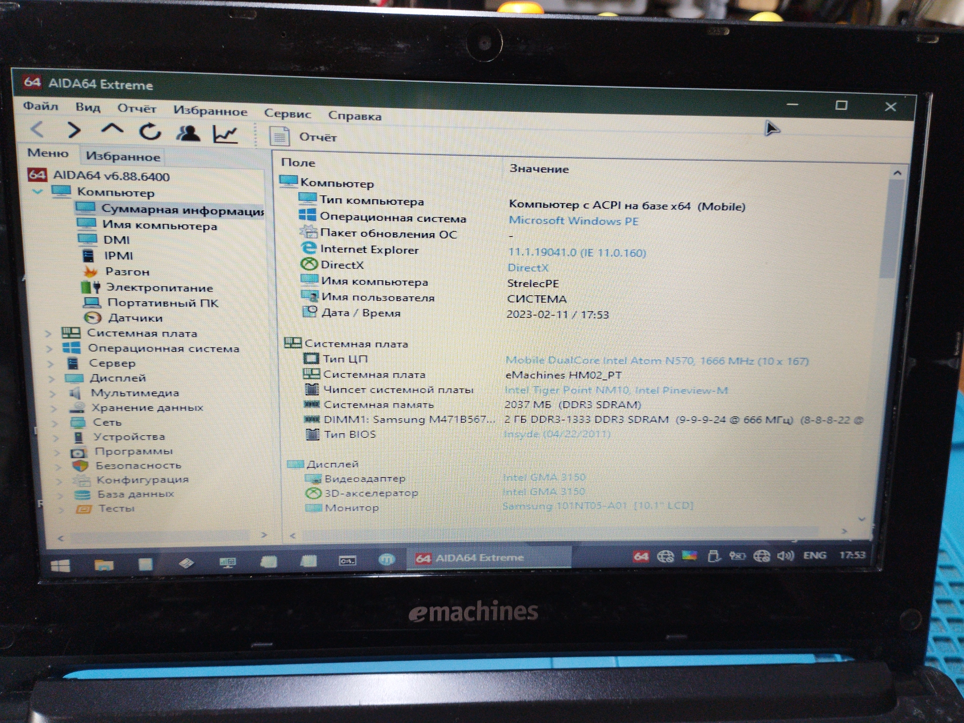Go forward with the right arrow toolbar button
This screenshot has width=964, height=723.
click(74, 131)
